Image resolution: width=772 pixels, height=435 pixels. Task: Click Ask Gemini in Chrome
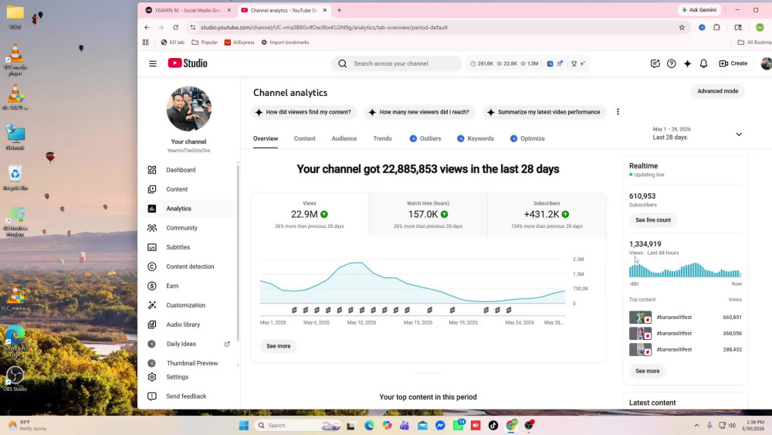click(699, 10)
